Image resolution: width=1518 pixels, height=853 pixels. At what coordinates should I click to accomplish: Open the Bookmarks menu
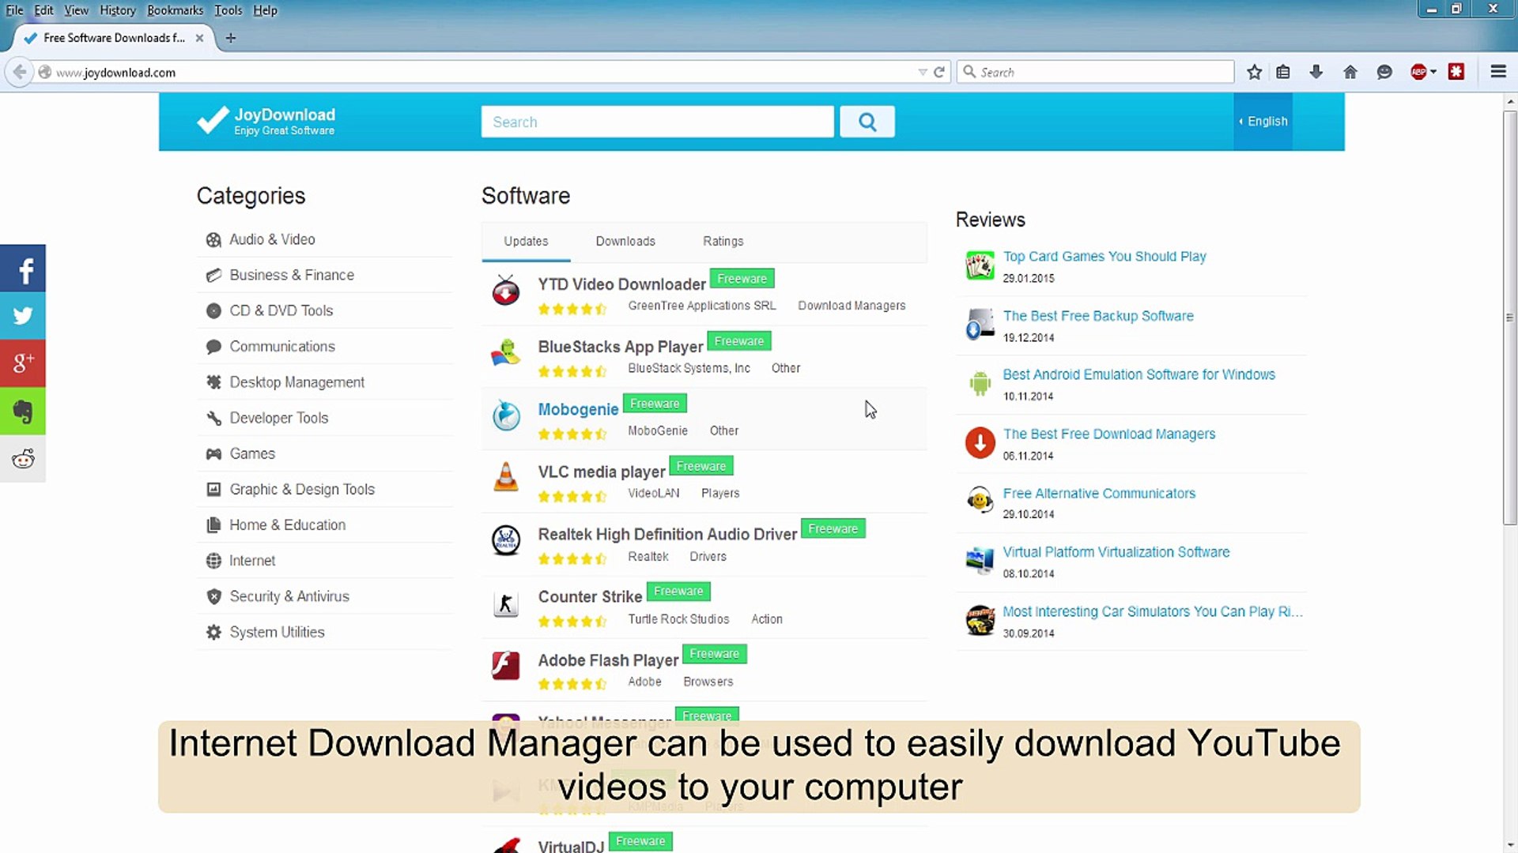(x=175, y=10)
